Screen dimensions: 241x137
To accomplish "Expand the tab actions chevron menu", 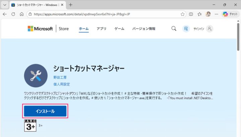I will tap(5, 5).
